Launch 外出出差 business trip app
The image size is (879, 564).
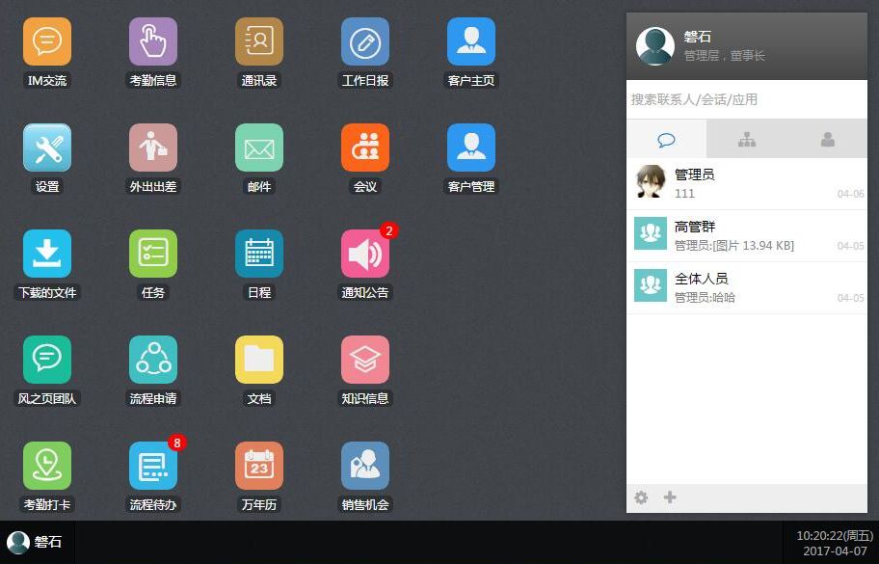tap(153, 148)
